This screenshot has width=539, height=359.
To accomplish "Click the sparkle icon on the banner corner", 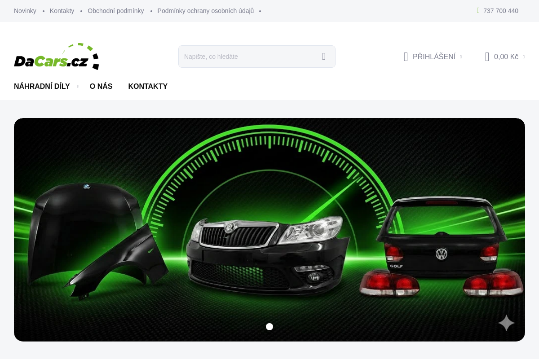I will point(506,323).
